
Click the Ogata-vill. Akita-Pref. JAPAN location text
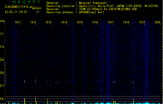pos(119,6)
